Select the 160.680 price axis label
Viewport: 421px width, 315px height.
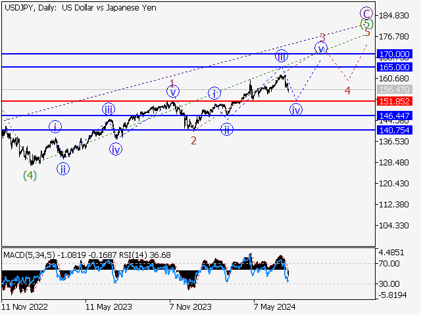[393, 79]
